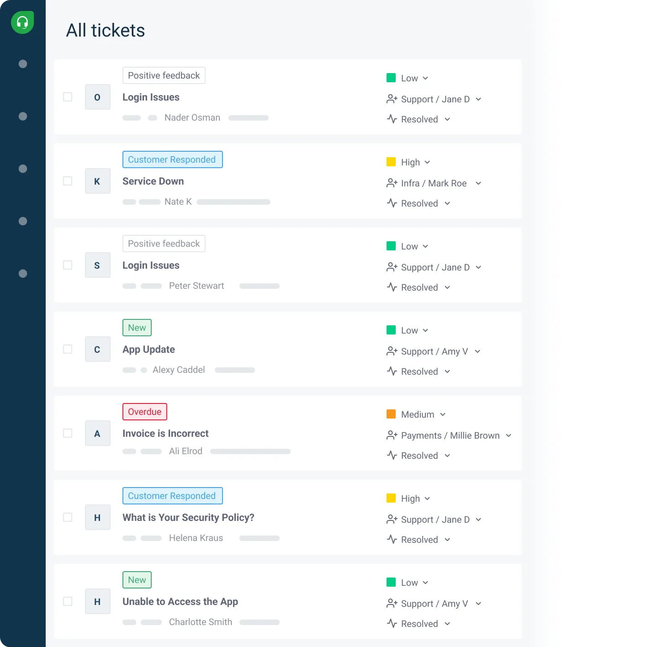Open the App Update ticket title
The width and height of the screenshot is (647, 647).
coord(148,350)
